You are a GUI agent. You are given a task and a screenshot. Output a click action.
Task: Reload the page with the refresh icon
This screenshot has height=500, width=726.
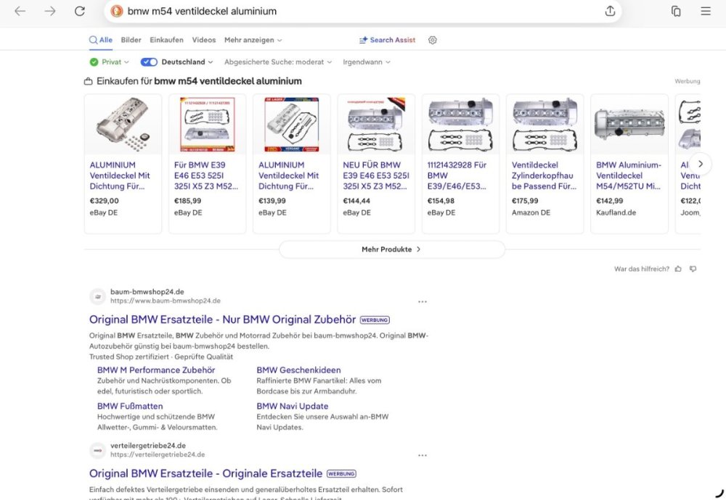pos(80,11)
